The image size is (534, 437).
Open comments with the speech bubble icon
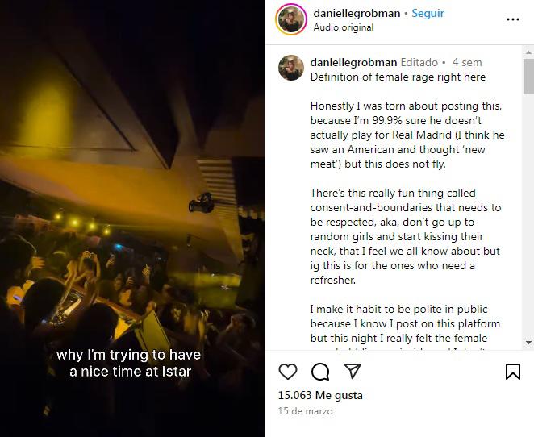[320, 372]
